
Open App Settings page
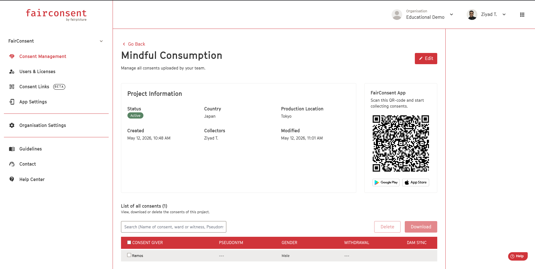33,102
